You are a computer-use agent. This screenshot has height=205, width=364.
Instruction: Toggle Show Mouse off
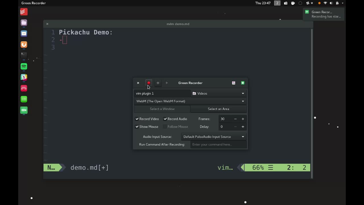tap(137, 126)
